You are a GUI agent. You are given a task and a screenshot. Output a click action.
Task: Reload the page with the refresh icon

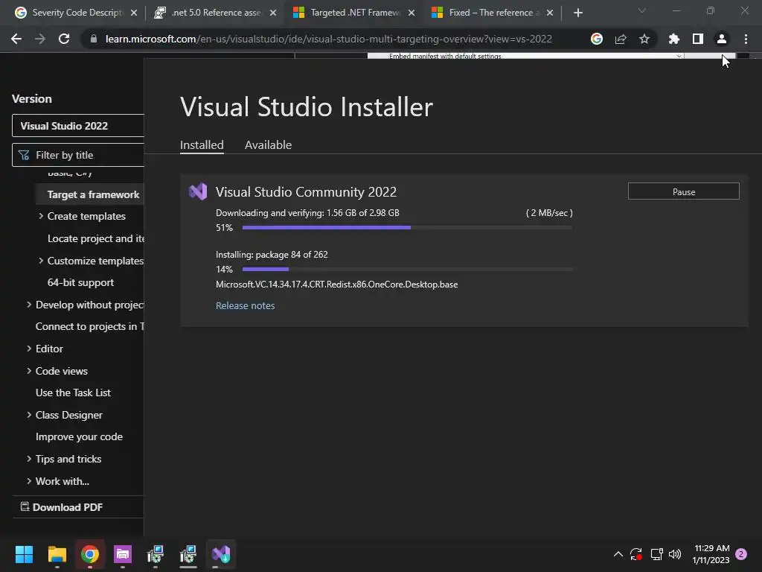(64, 39)
